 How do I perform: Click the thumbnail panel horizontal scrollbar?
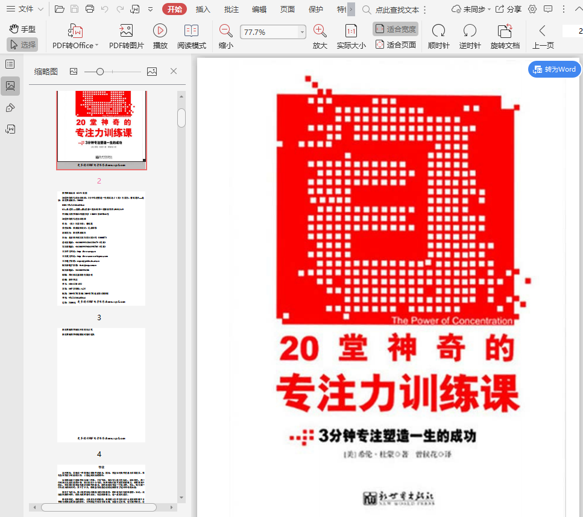coord(99,507)
